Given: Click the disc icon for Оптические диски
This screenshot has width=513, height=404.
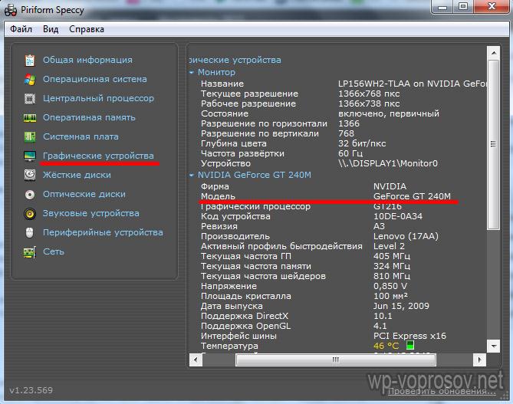Looking at the screenshot, I should tap(30, 195).
